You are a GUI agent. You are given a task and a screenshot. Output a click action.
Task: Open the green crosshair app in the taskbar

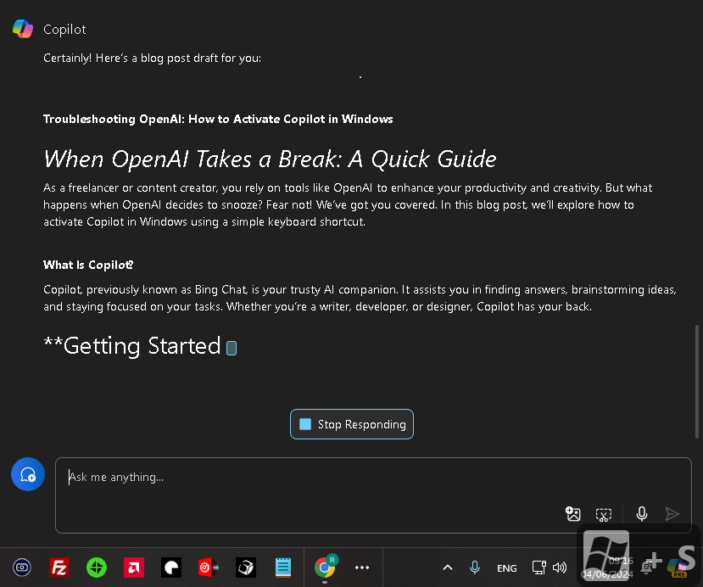[x=97, y=567]
